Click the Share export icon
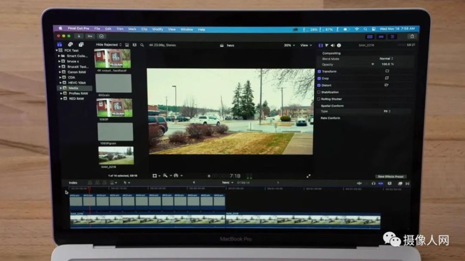Image resolution: width=465 pixels, height=261 pixels. (x=412, y=36)
